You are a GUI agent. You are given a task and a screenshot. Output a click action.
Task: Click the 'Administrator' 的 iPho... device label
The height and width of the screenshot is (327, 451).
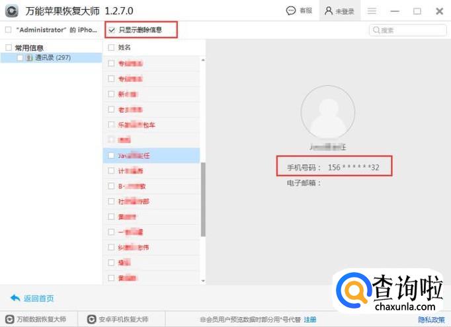click(x=56, y=30)
